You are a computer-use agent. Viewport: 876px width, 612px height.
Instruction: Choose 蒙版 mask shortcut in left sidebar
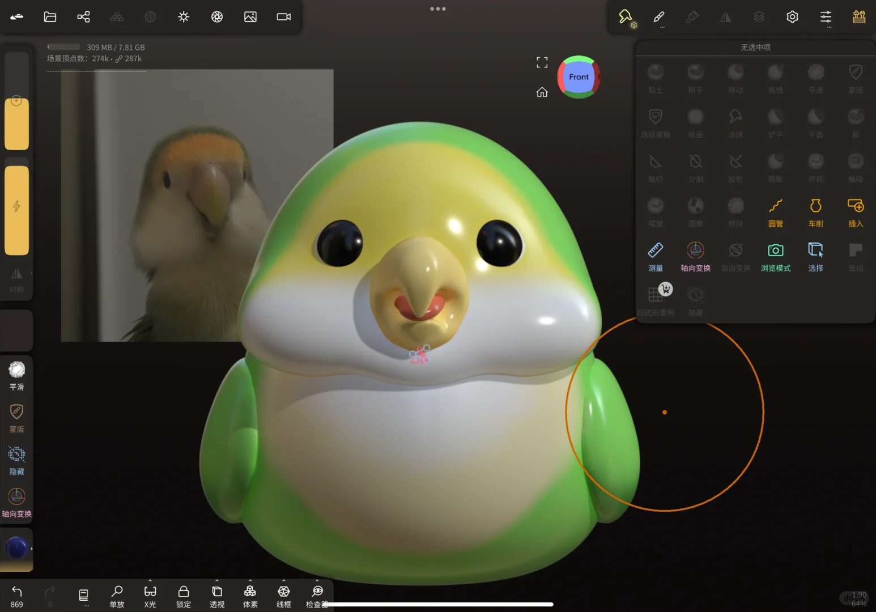click(17, 418)
